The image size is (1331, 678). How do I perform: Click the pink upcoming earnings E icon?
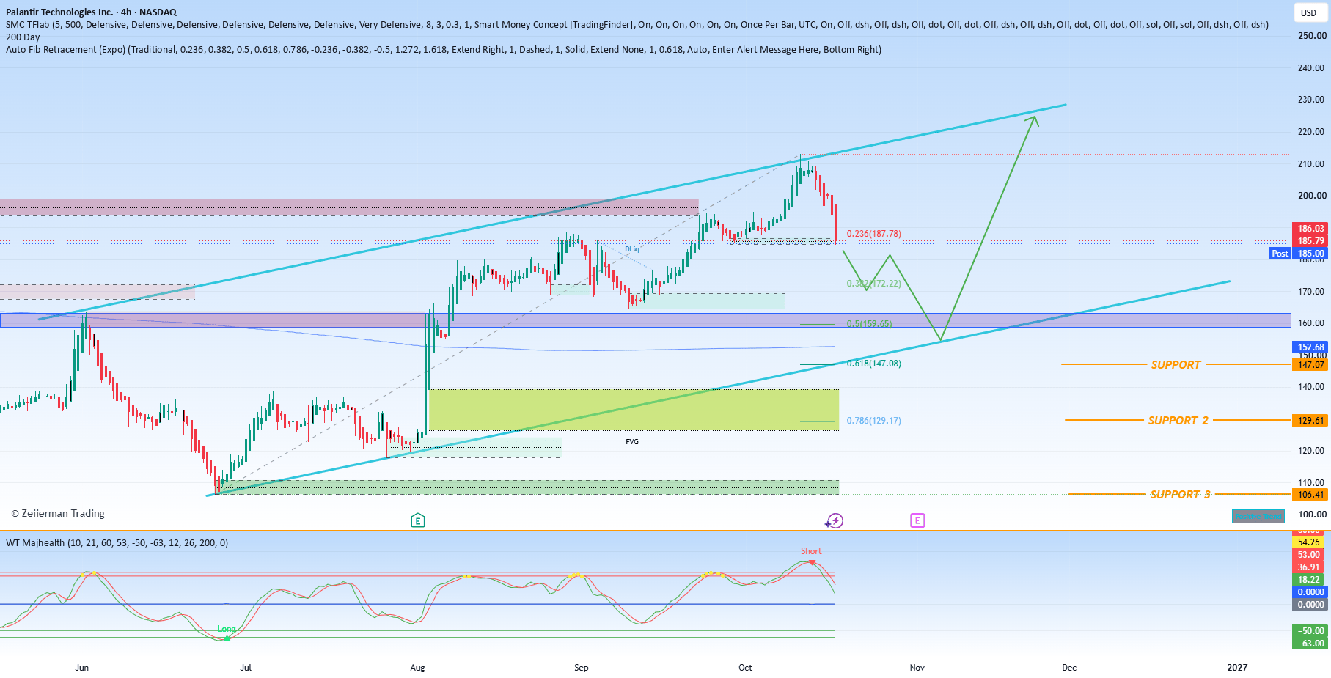(x=917, y=520)
